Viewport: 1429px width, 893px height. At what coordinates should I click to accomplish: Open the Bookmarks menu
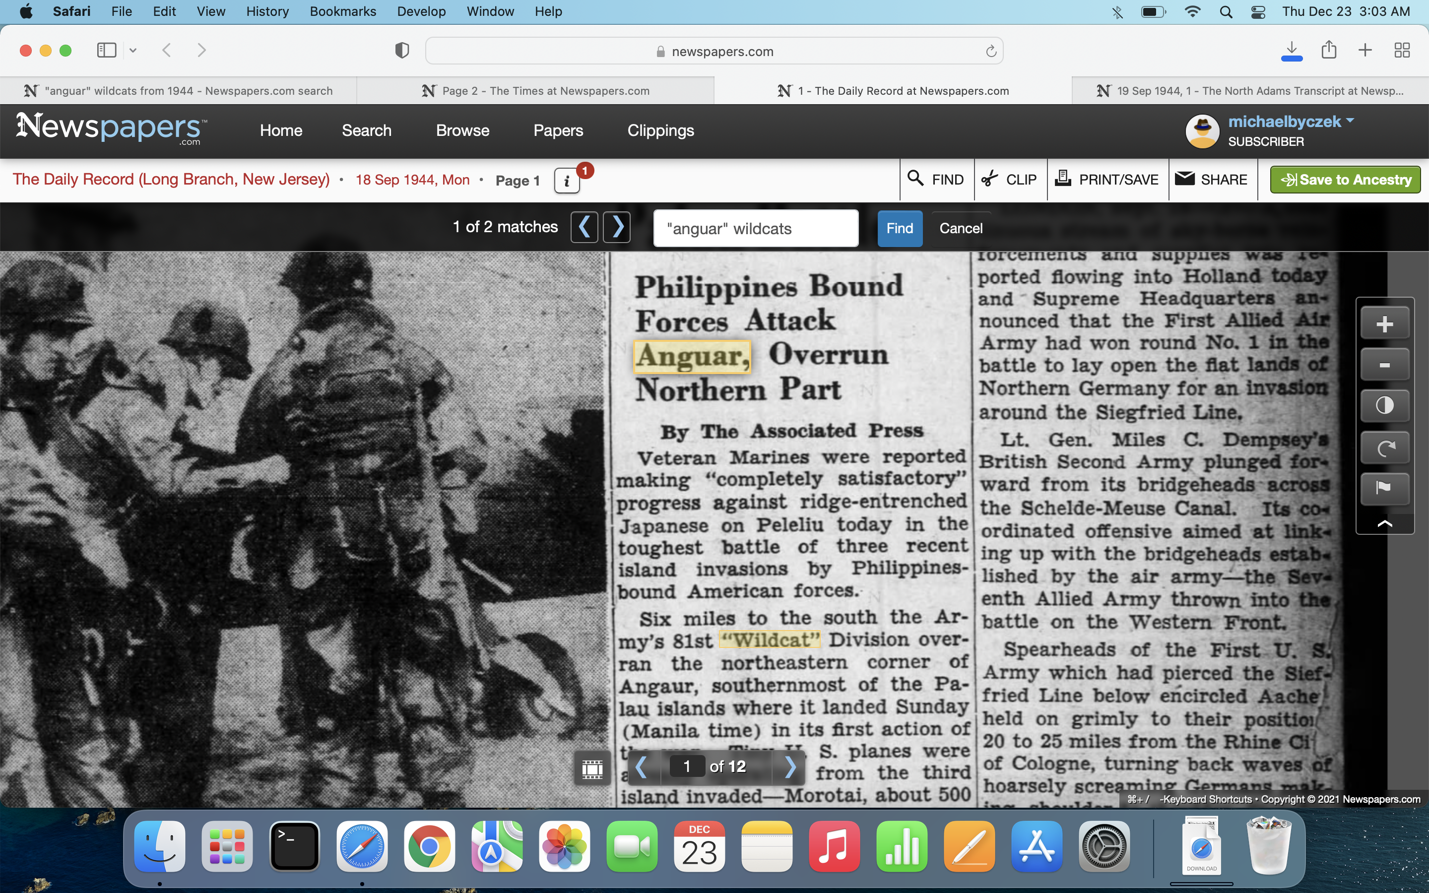(x=342, y=11)
